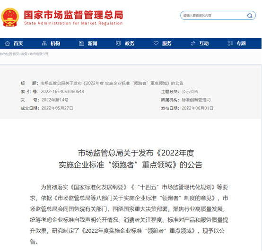Image resolution: width=262 pixels, height=251 pixels.
Task: Open the 首页 menu item
Action: tap(18, 43)
